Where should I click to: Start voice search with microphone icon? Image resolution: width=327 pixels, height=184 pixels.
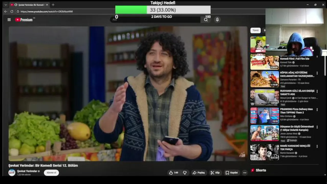tap(217, 19)
